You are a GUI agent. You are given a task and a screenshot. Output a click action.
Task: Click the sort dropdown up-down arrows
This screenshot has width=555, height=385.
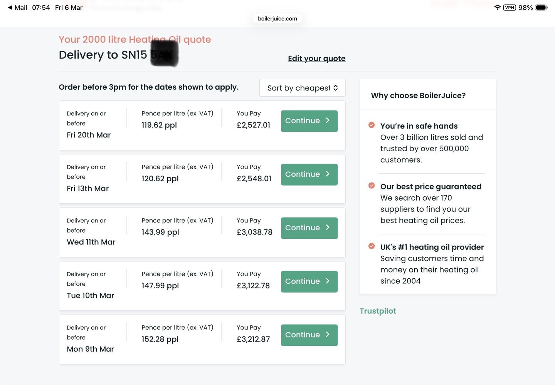[x=336, y=88]
